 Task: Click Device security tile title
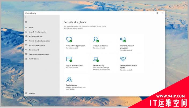99,66
